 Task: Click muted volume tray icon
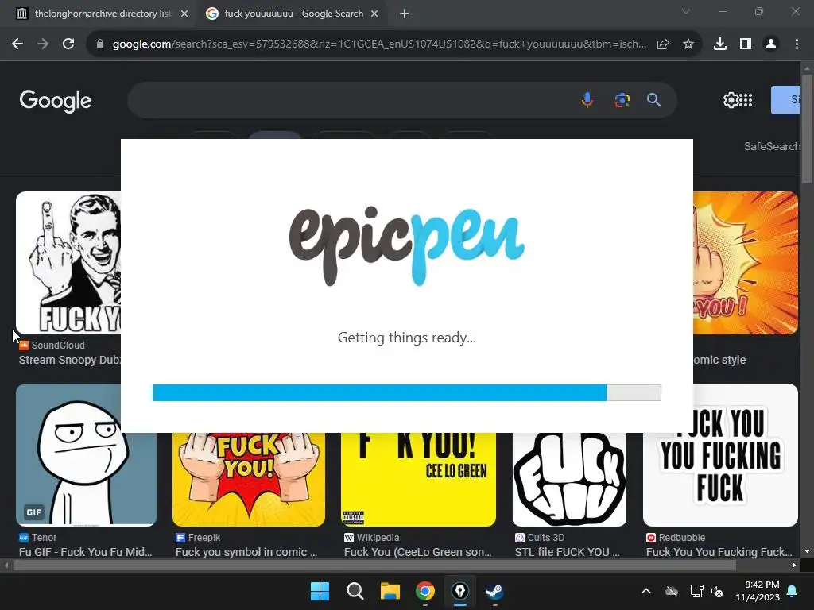(718, 591)
